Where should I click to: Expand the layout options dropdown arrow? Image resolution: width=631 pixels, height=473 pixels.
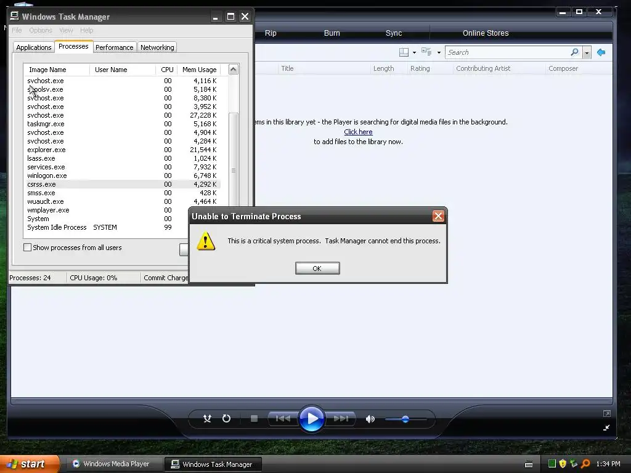click(415, 53)
